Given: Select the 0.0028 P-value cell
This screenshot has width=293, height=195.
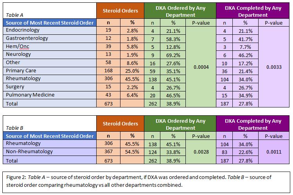Looking at the screenshot, I should [201, 152].
